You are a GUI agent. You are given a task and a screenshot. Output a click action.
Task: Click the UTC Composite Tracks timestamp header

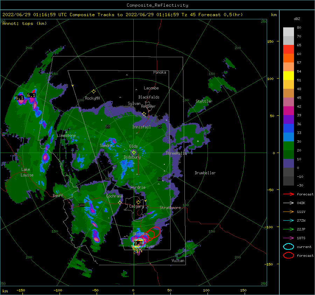pos(122,15)
